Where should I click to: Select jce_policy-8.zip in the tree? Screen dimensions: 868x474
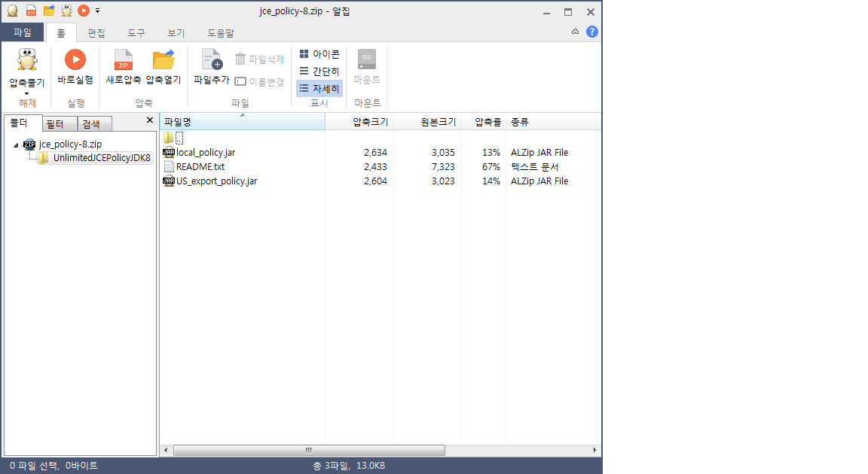pos(70,144)
